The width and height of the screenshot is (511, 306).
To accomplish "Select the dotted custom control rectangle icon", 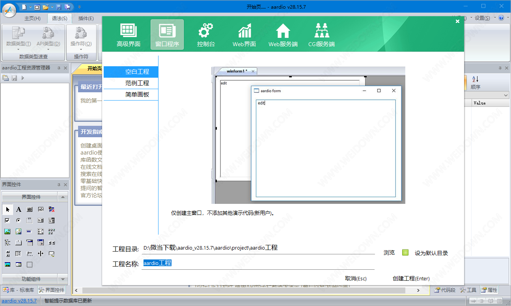I will [x=30, y=265].
